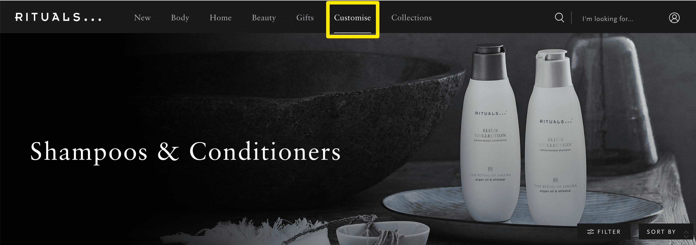Go to the Gifts section
The image size is (696, 245).
(x=305, y=18)
